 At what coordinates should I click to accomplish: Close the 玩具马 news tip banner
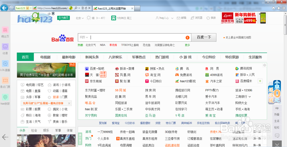click(x=69, y=103)
